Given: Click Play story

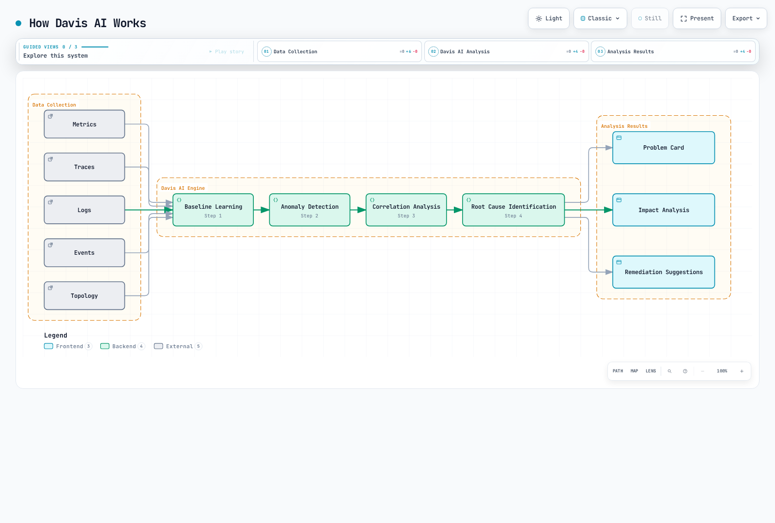Looking at the screenshot, I should (227, 51).
